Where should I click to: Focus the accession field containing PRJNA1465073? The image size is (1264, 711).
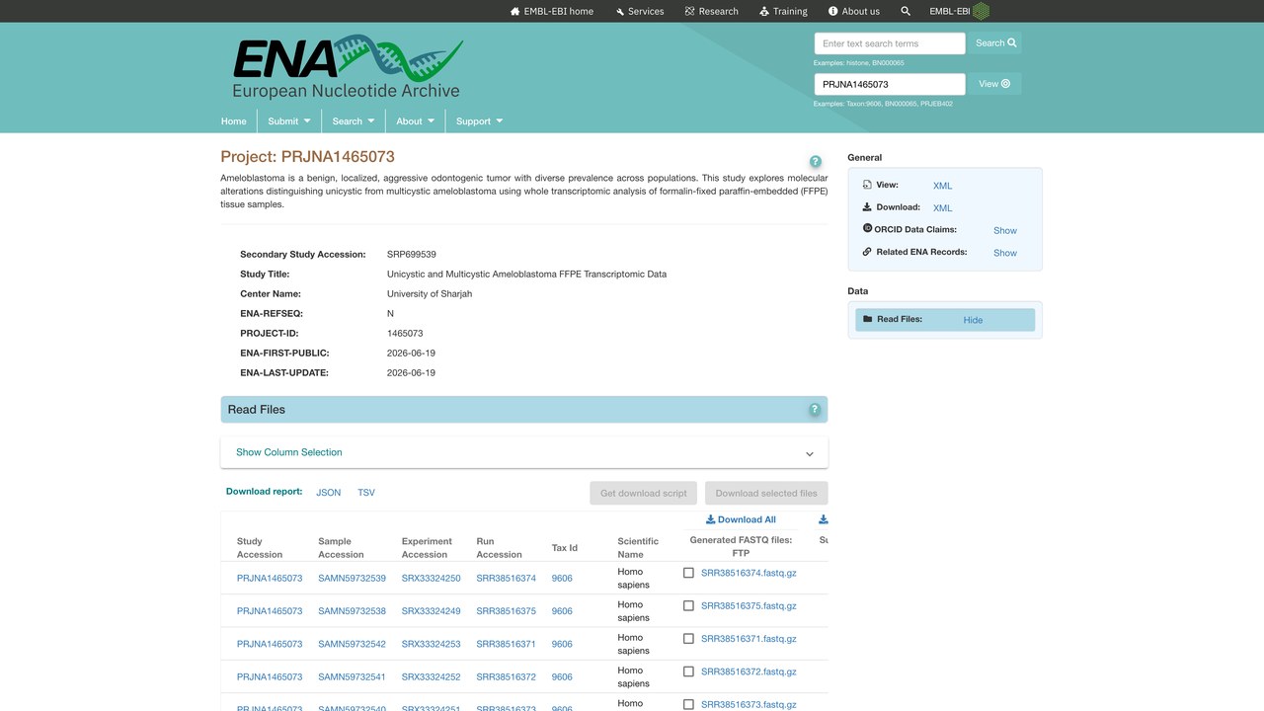coord(890,84)
